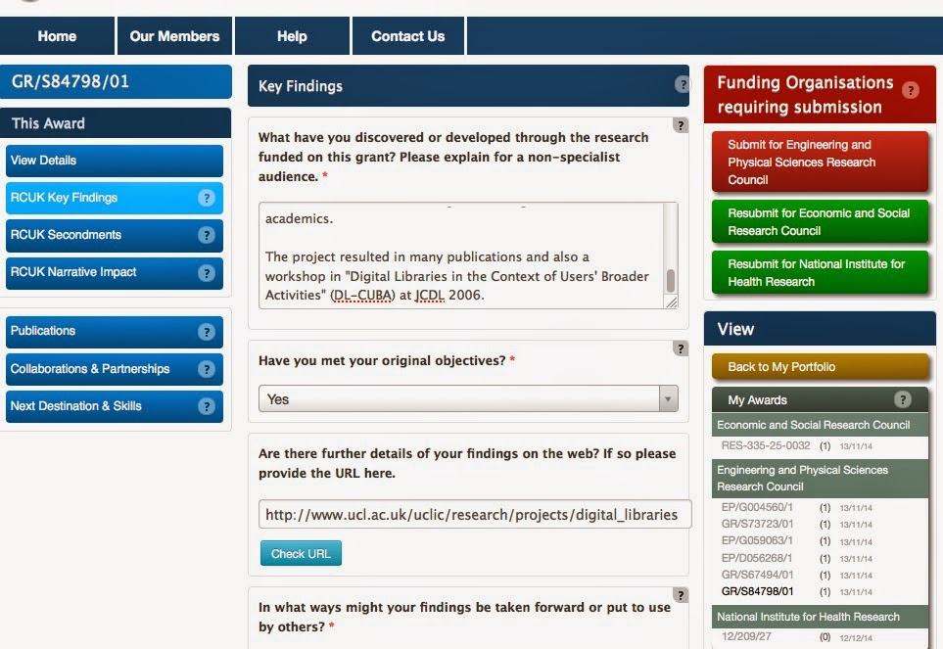Viewport: 943px width, 649px height.
Task: Click the findings URL input field
Action: point(475,514)
